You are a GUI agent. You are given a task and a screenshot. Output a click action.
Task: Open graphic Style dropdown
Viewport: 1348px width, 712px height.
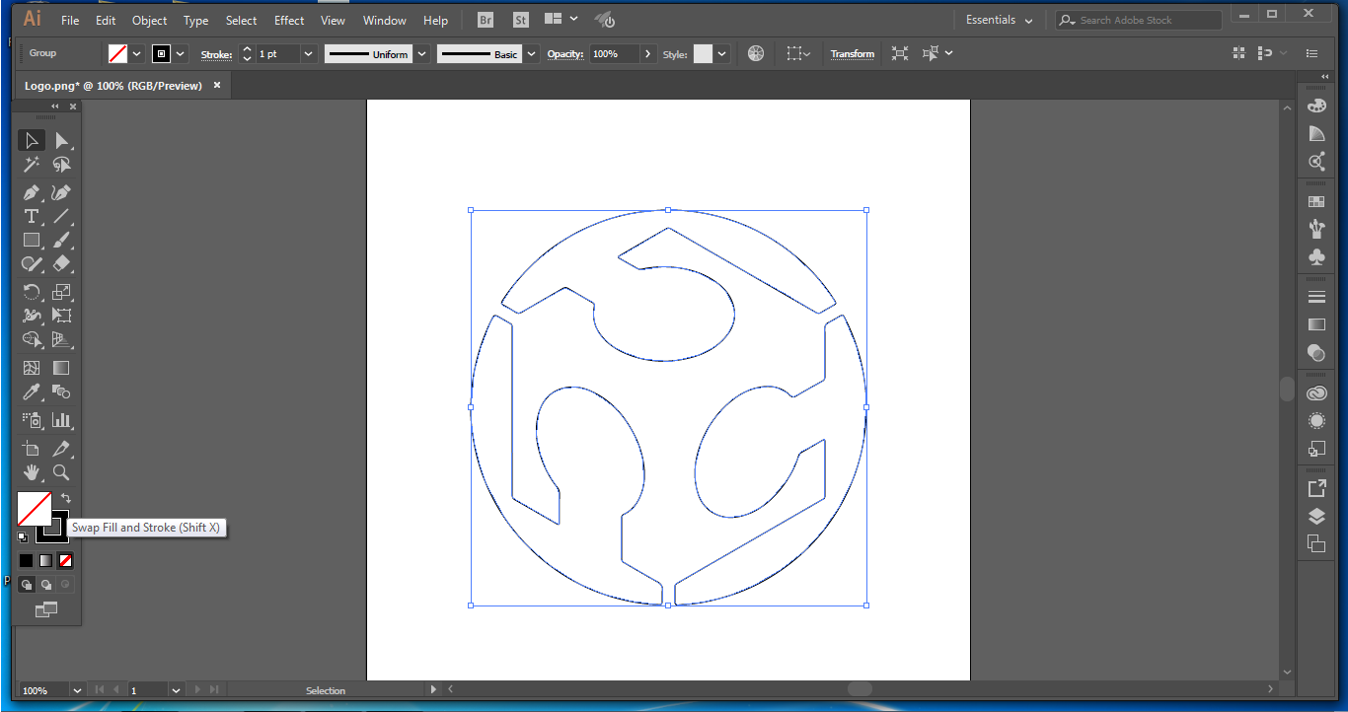click(722, 54)
